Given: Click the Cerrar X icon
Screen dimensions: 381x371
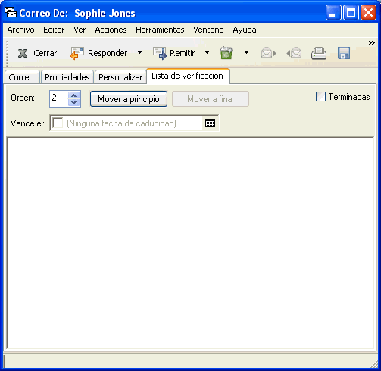Looking at the screenshot, I should [x=23, y=53].
